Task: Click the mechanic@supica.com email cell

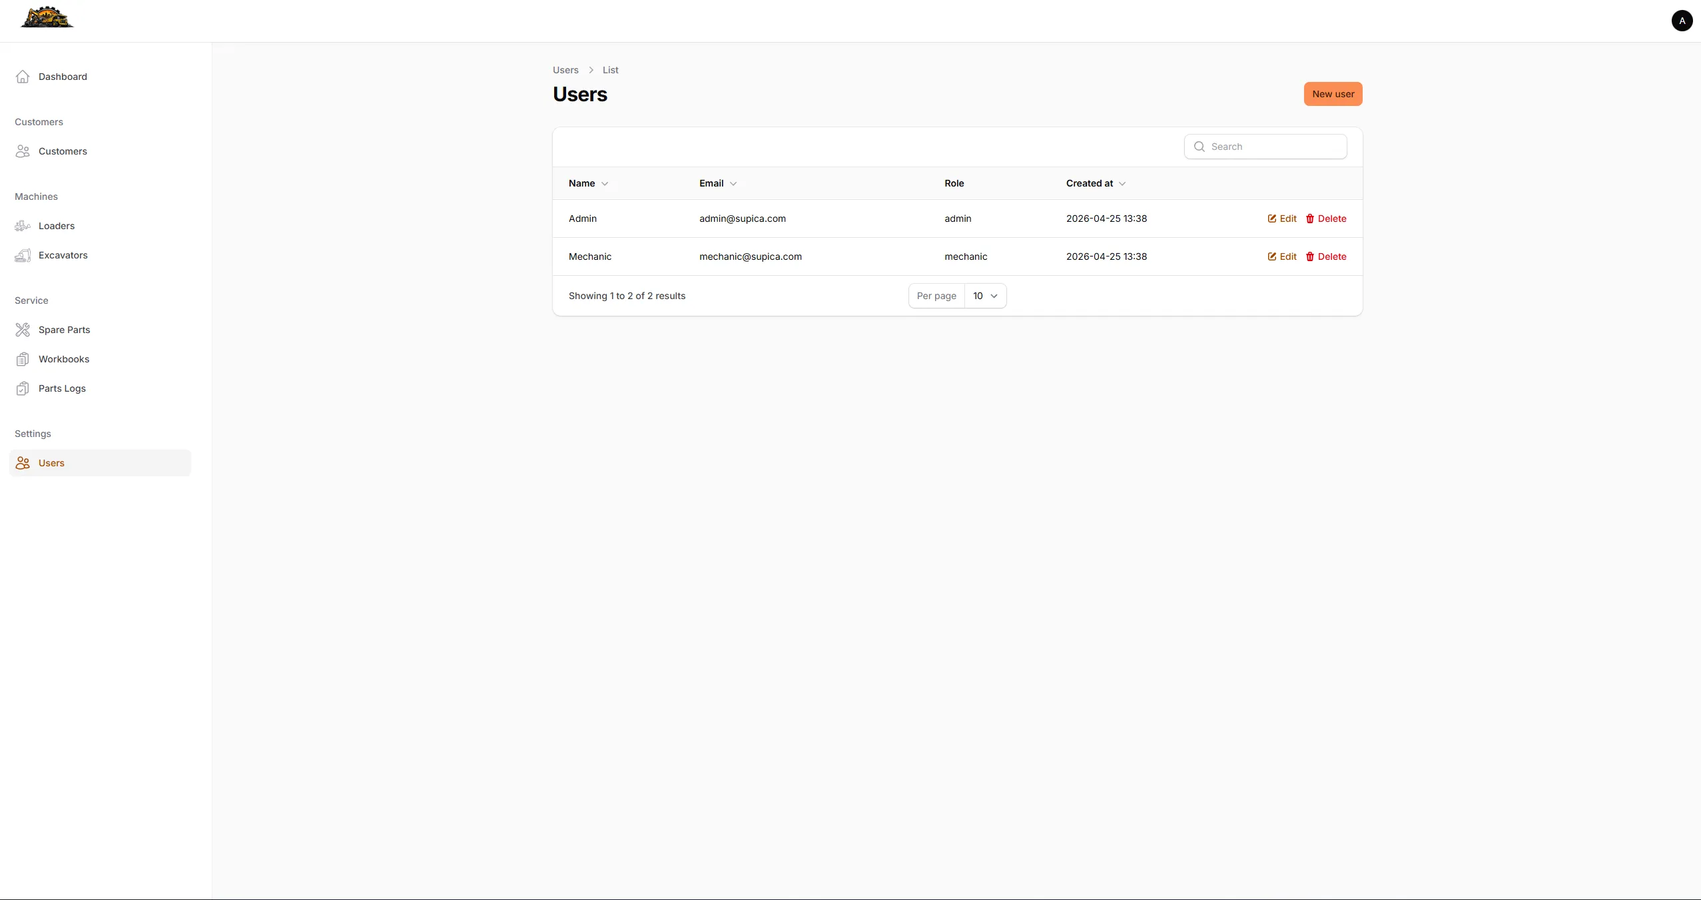Action: coord(751,256)
